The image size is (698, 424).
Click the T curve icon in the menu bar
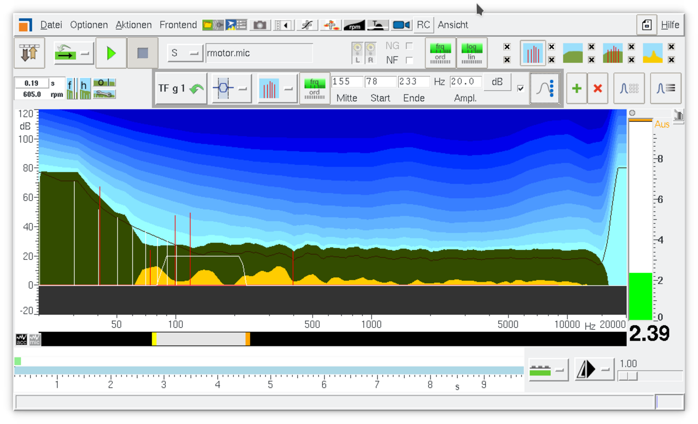(x=377, y=25)
